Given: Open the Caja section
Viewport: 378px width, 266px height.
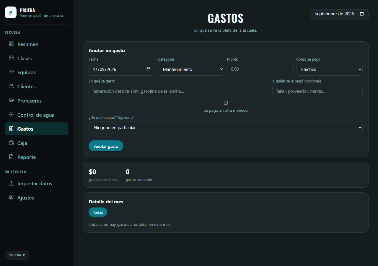Looking at the screenshot, I should [37, 143].
